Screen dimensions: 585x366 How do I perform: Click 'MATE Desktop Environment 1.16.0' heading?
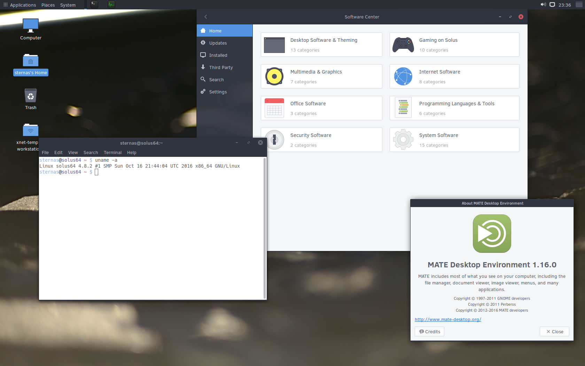pyautogui.click(x=492, y=265)
